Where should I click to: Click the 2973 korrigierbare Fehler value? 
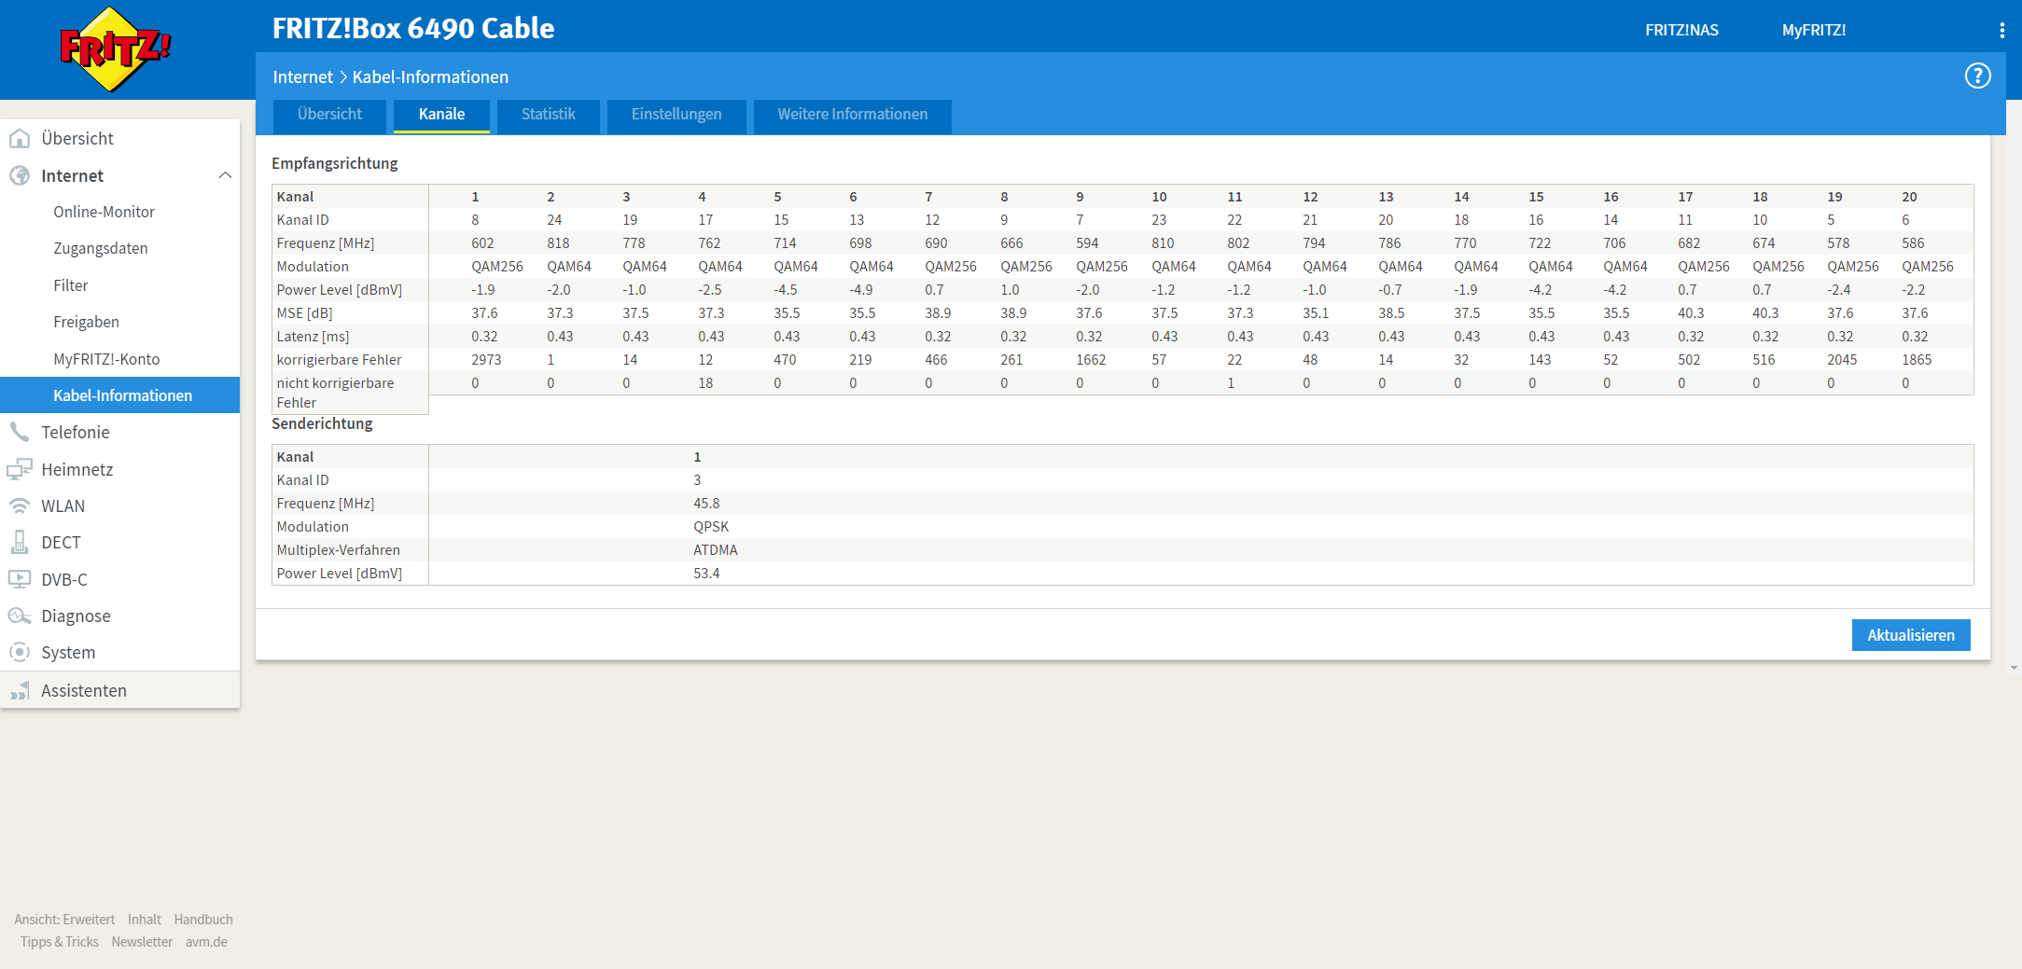pos(486,360)
